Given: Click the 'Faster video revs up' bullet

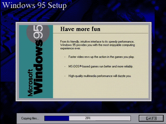Looking at the screenshot, I should (101, 57).
